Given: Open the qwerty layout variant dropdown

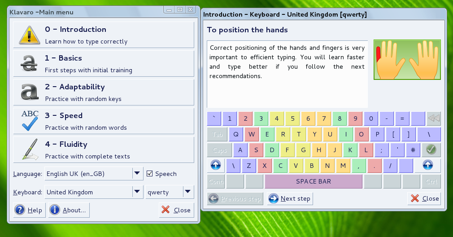Looking at the screenshot, I should (170, 192).
